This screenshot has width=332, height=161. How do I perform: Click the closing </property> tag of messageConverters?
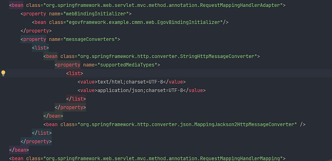36,142
